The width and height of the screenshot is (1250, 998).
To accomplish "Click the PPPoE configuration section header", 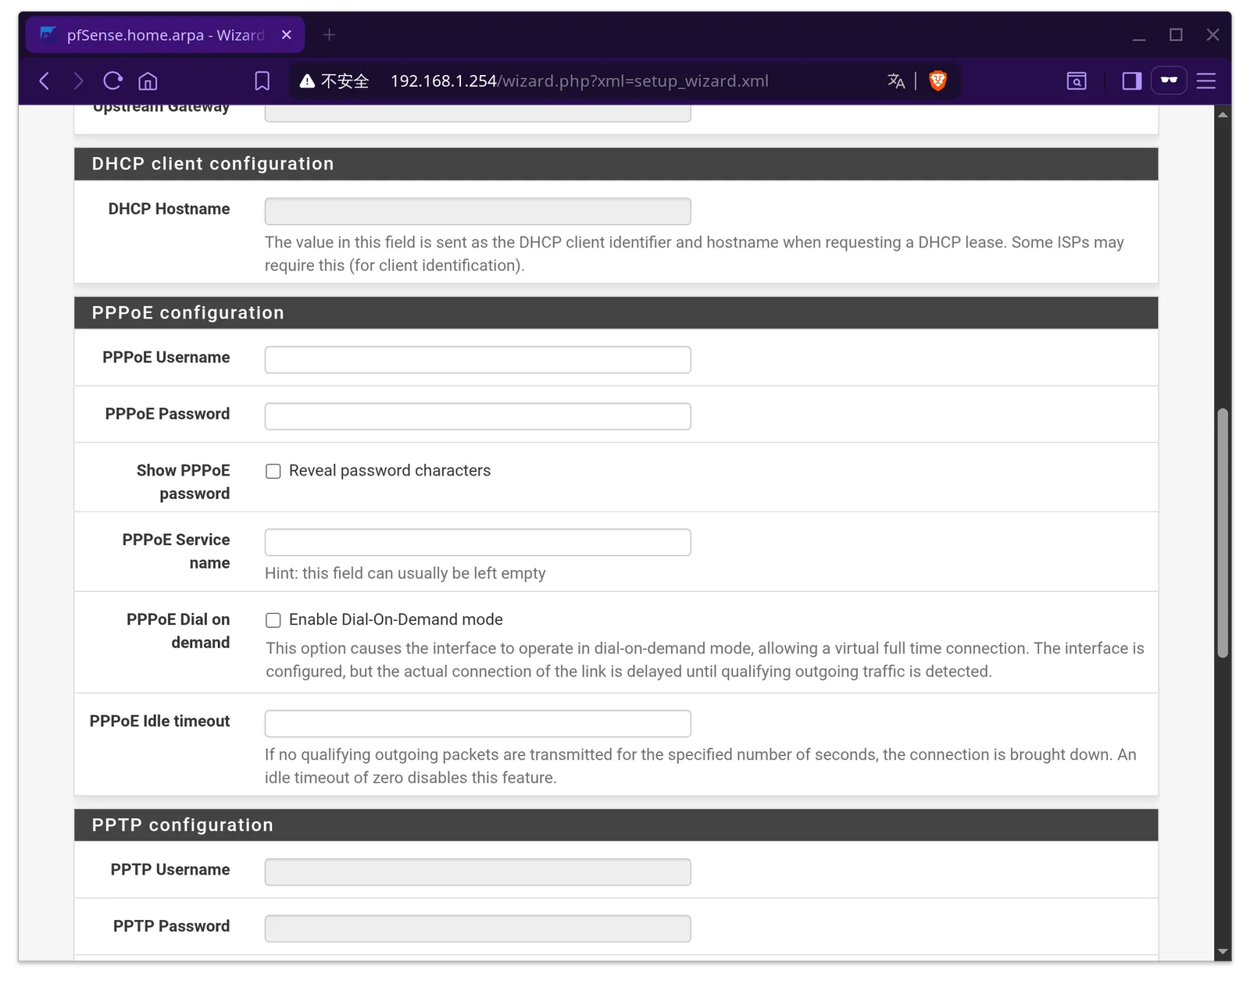I will coord(616,313).
